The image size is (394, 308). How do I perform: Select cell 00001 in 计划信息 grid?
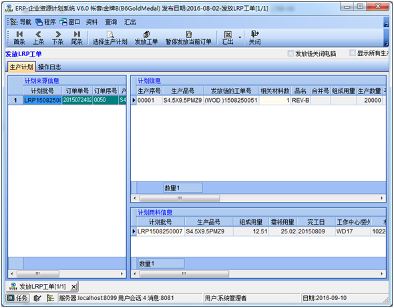(x=149, y=100)
